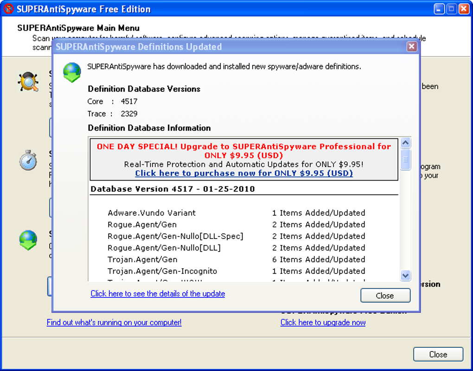
Task: Click 'Click here to purchase now for ONLY $9.95' link
Action: [x=244, y=173]
